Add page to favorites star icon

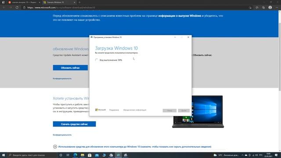coord(257,7)
